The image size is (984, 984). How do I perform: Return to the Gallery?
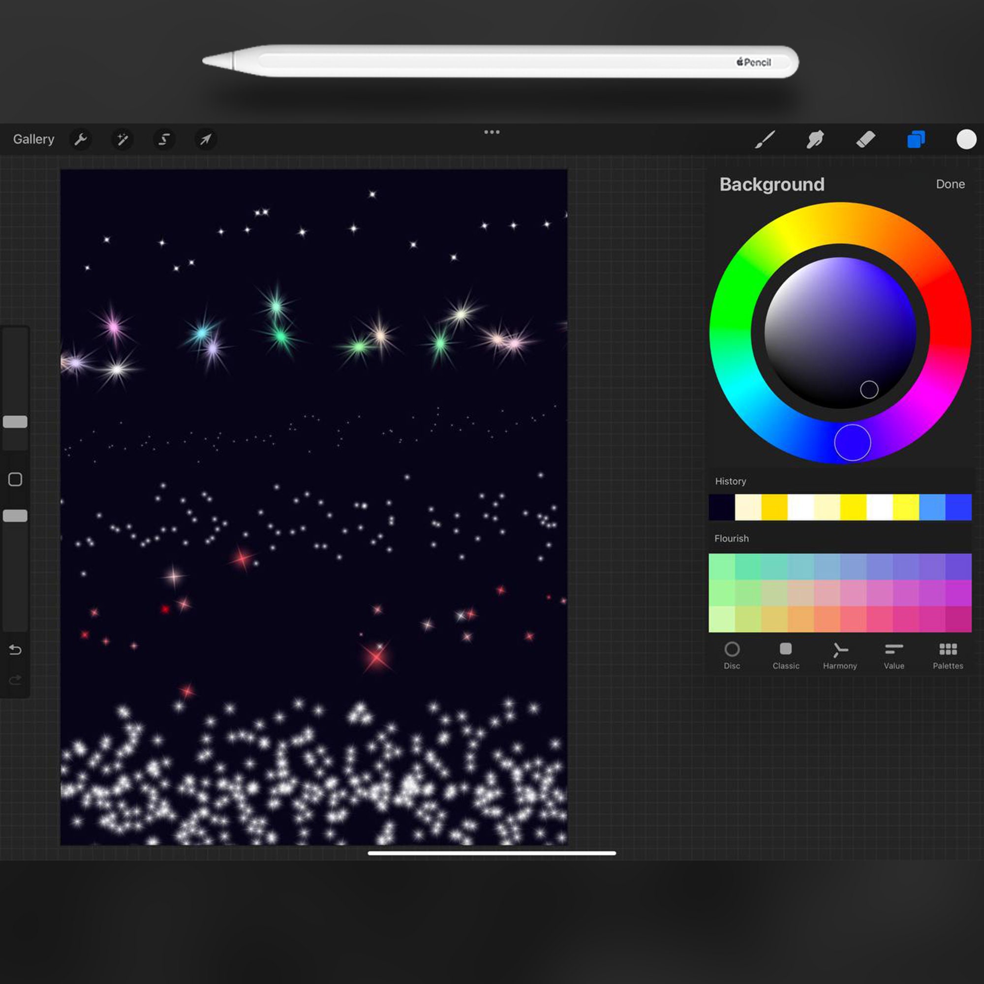point(33,139)
